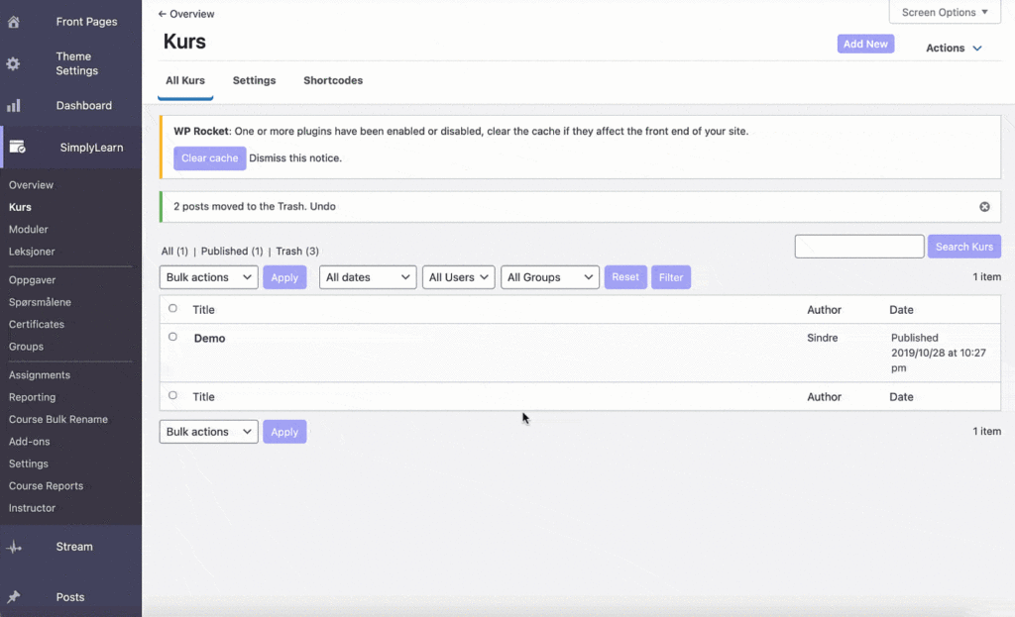Screen dimensions: 1015x617
Task: Click the Theme Settings gear icon
Action: (14, 63)
